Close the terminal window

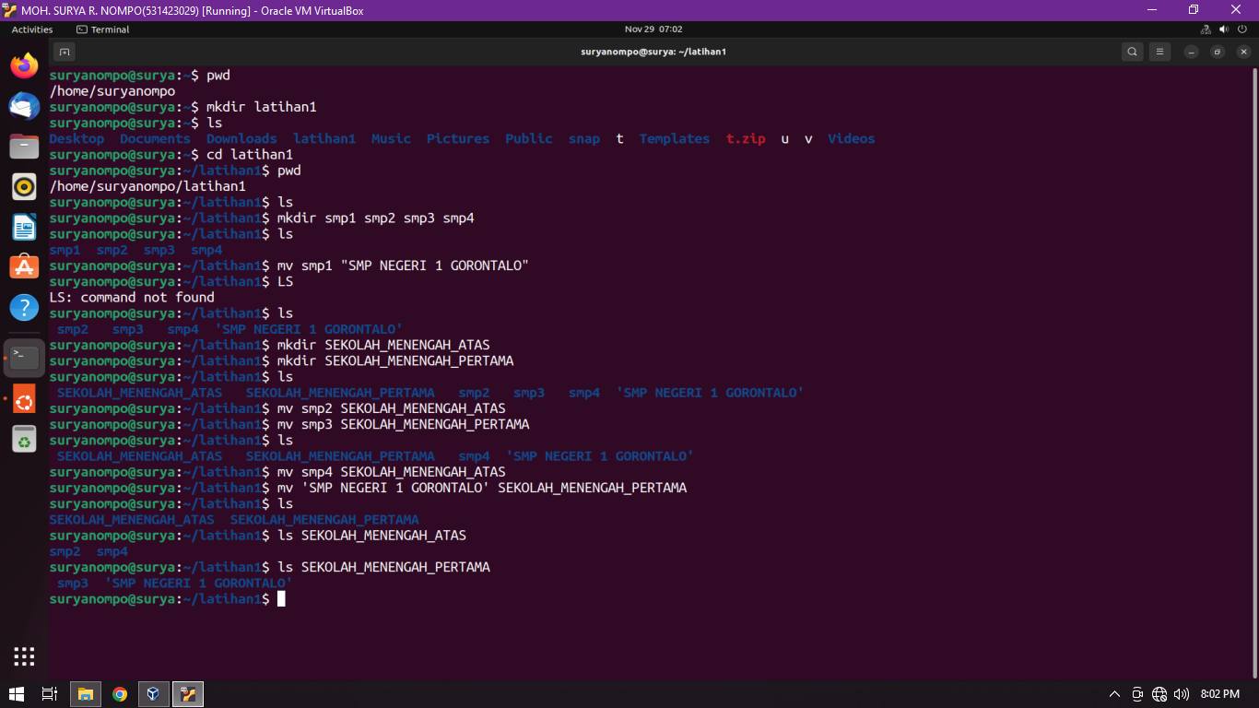[1243, 52]
